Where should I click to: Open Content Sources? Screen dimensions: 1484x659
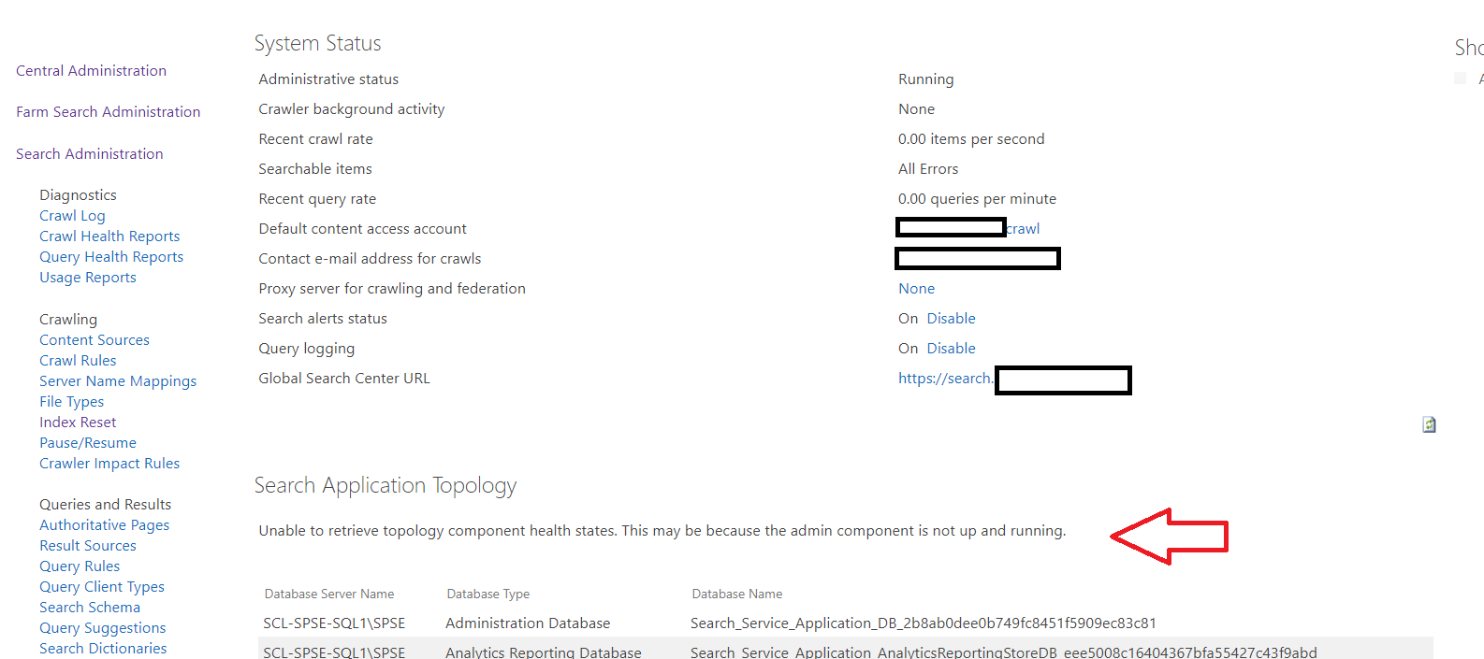pyautogui.click(x=95, y=340)
